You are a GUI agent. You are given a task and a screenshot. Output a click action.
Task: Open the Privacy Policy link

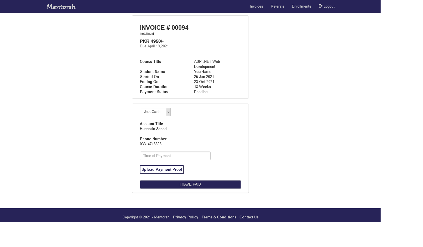coord(185,217)
